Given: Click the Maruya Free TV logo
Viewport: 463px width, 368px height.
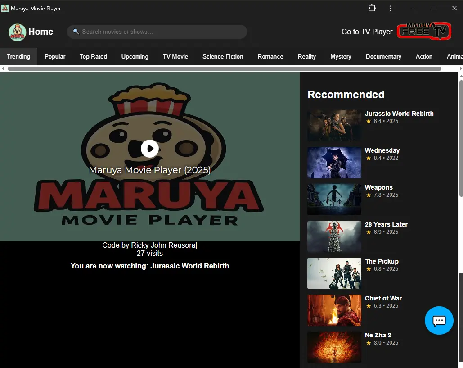Looking at the screenshot, I should pyautogui.click(x=424, y=31).
